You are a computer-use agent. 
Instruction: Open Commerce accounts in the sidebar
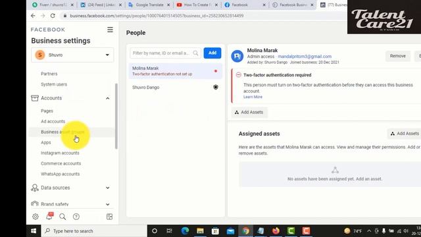coord(61,163)
